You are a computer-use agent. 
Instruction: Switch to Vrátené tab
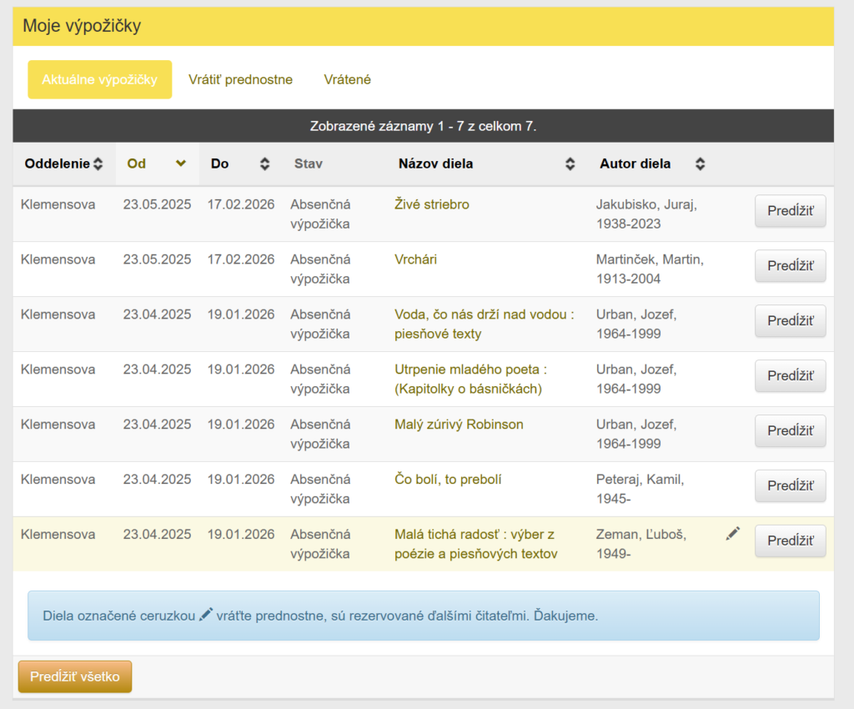pyautogui.click(x=347, y=79)
